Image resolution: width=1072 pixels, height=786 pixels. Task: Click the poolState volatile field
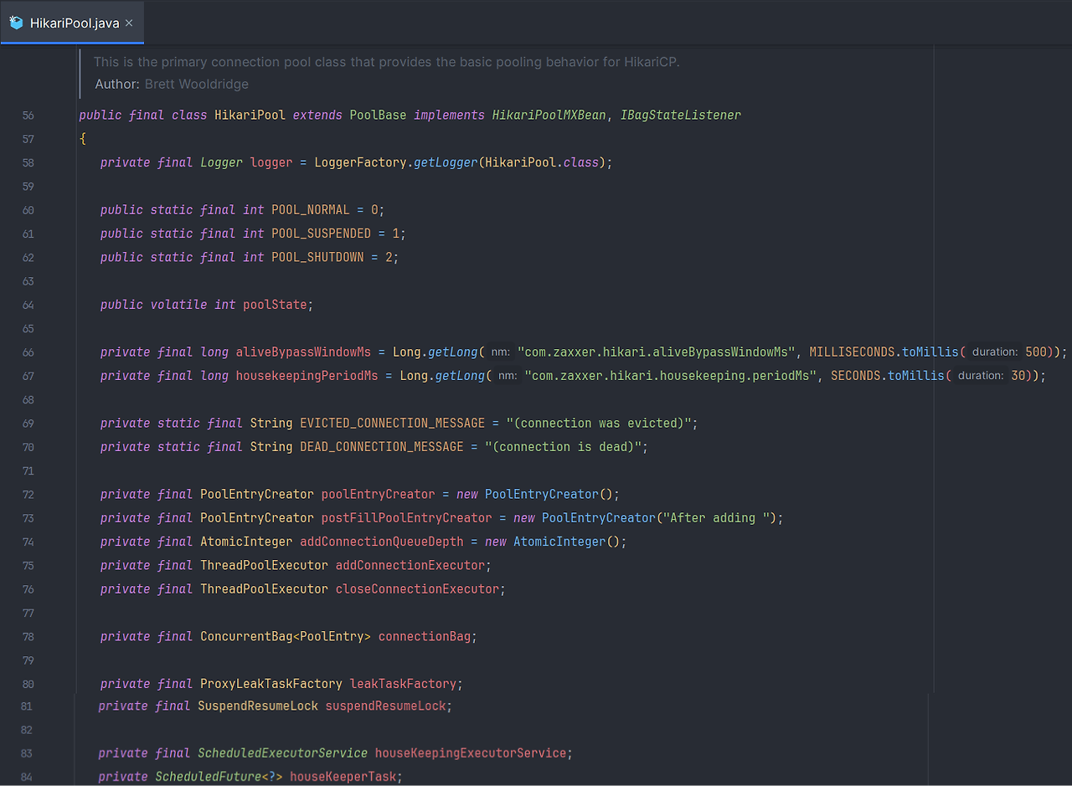[275, 305]
